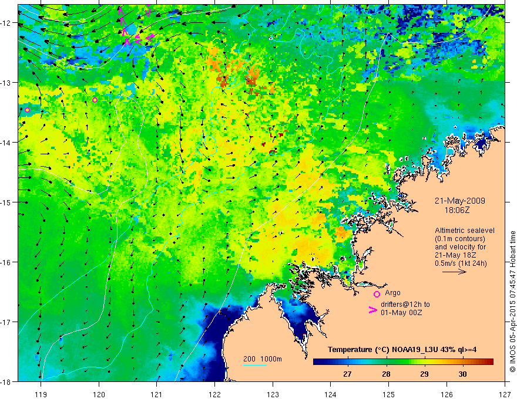This screenshot has height=399, width=517.
Task: Click the Argo float marker near 120°E
Action: (95, 100)
